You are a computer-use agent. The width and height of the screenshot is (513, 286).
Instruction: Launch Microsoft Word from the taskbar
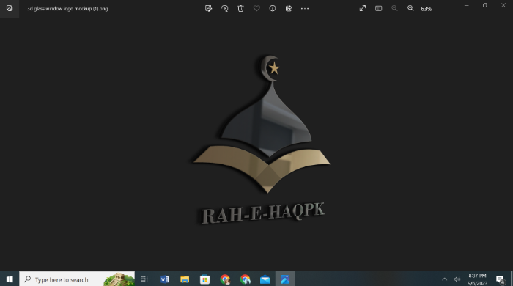point(165,279)
